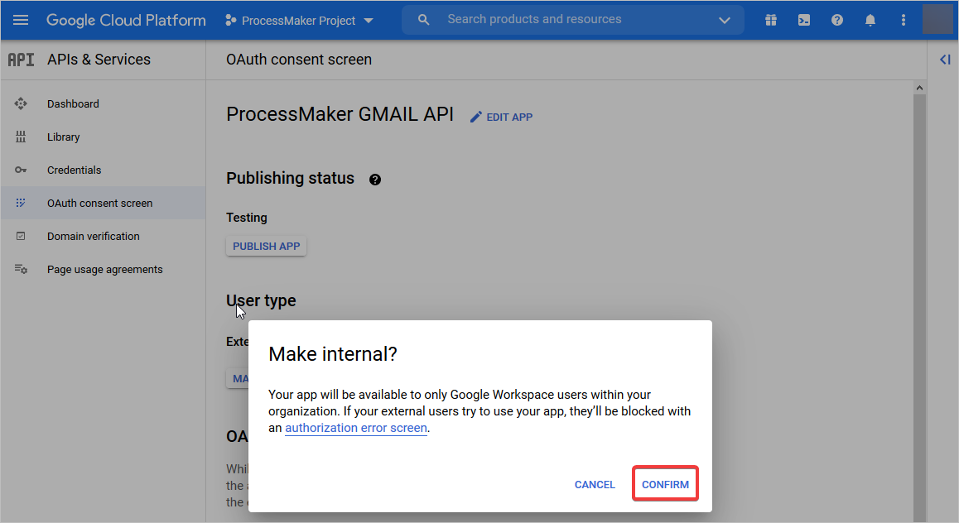
Task: Click the Publishing status help icon
Action: 375,180
